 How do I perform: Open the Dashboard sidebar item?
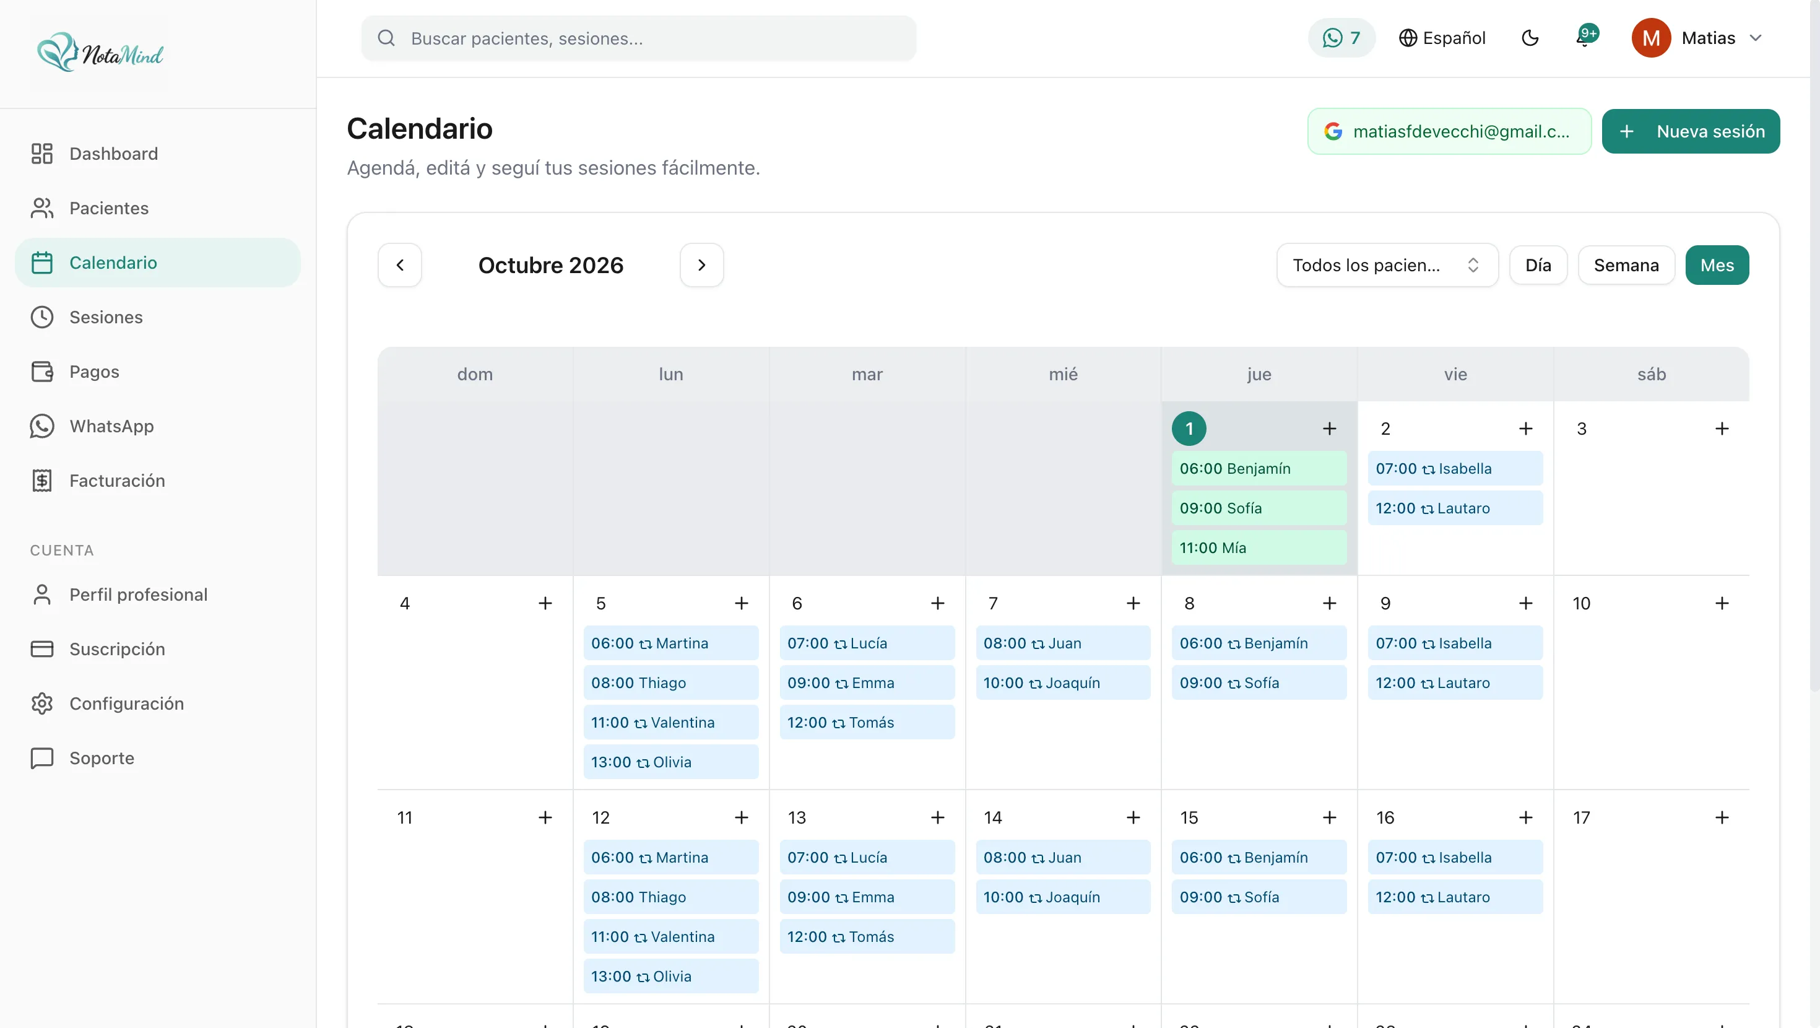coord(158,154)
